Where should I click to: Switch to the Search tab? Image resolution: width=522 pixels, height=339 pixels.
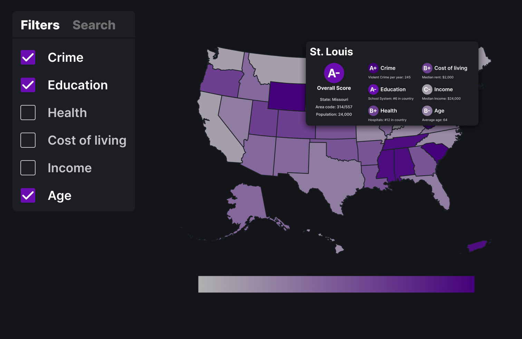click(x=94, y=25)
